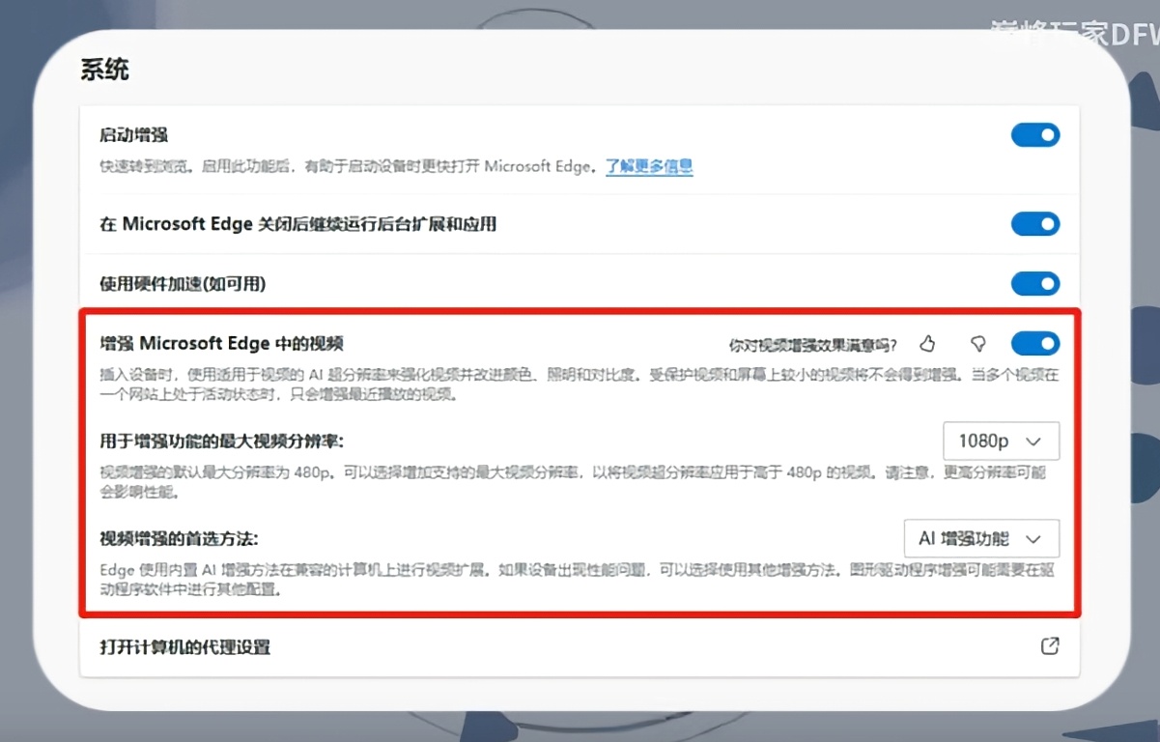The image size is (1160, 742).
Task: Click the external-link icon for proxy settings
Action: (x=1050, y=646)
